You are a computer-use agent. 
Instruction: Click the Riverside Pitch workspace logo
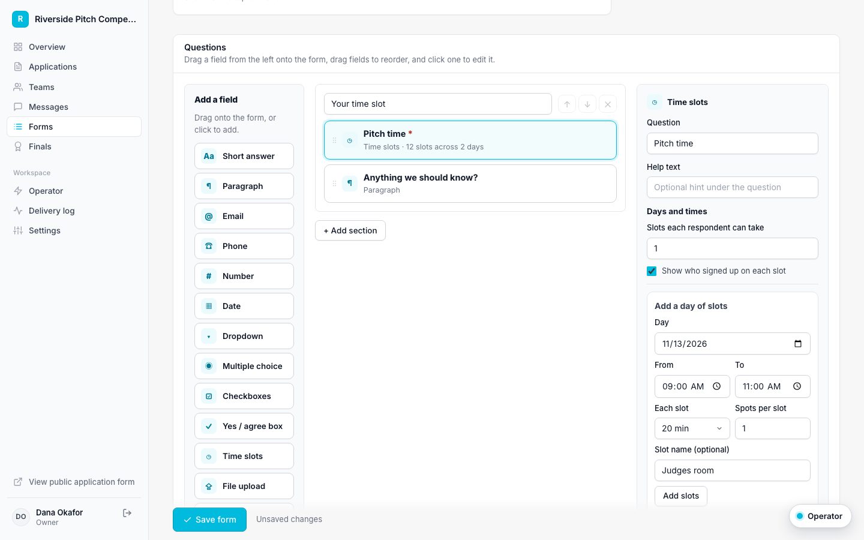[x=20, y=19]
